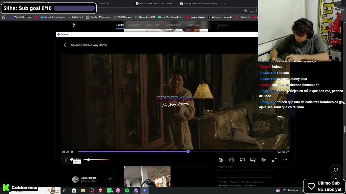Open the "Cookies" footer link
346x194 pixels.
pos(245,182)
